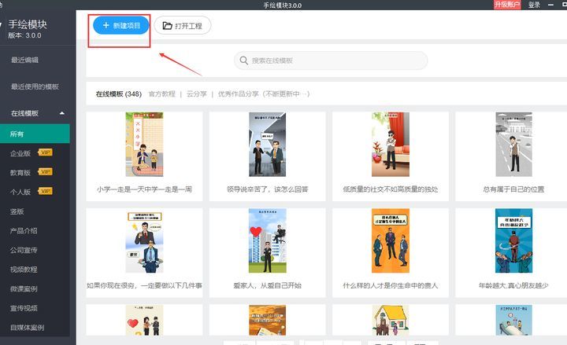Select 视频教程 category
The height and width of the screenshot is (345, 567).
24,270
